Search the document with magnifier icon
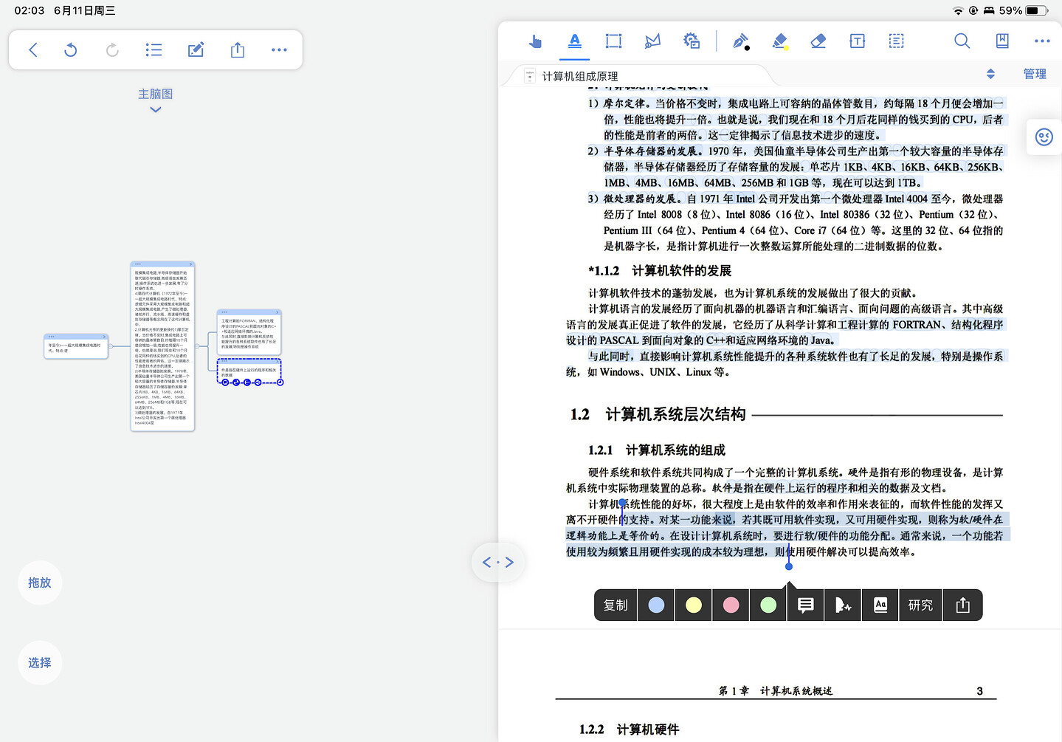This screenshot has height=742, width=1062. (962, 41)
